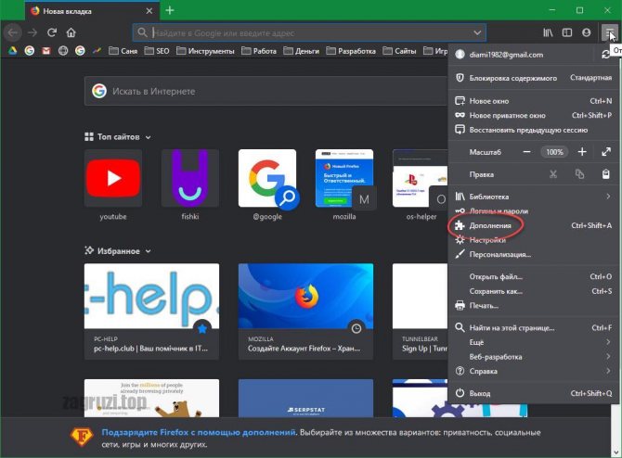The height and width of the screenshot is (458, 622).
Task: Open the Работа bookmarks folder
Action: click(x=259, y=51)
